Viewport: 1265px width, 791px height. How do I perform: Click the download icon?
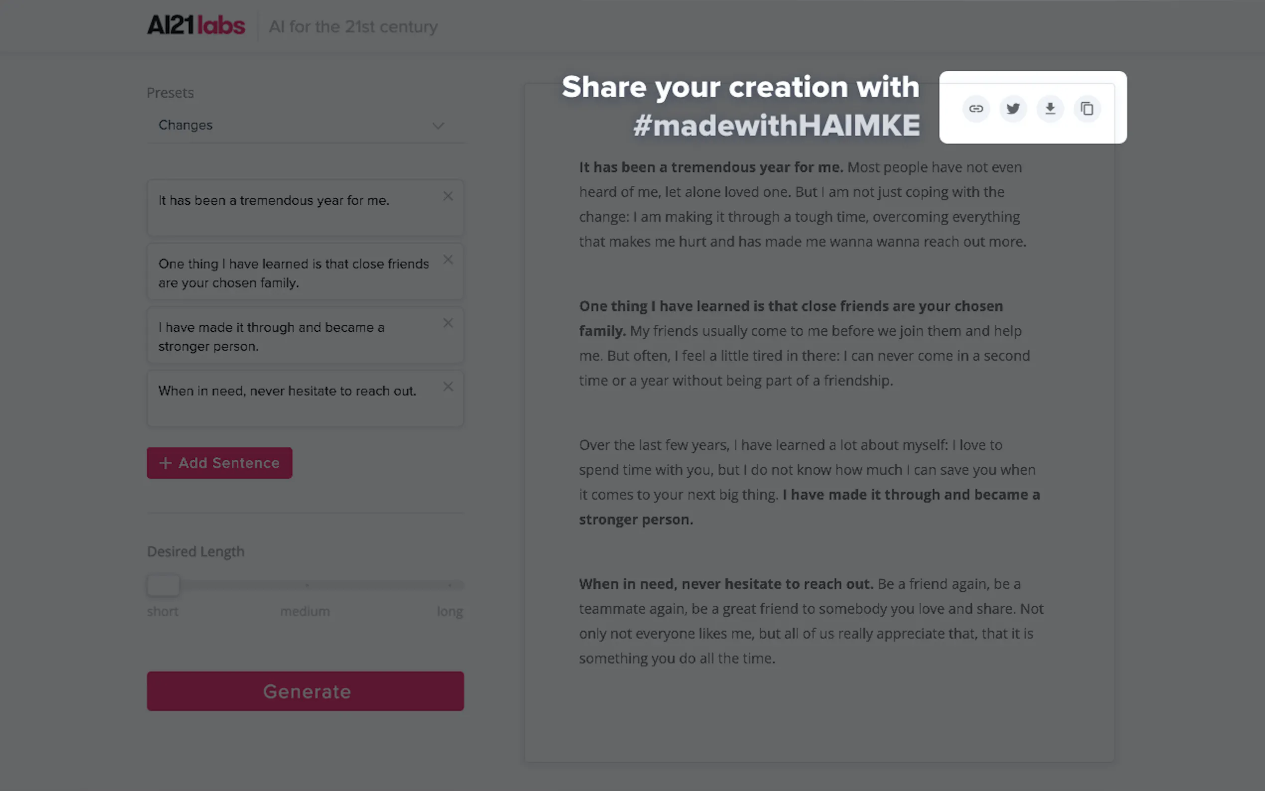pos(1050,109)
